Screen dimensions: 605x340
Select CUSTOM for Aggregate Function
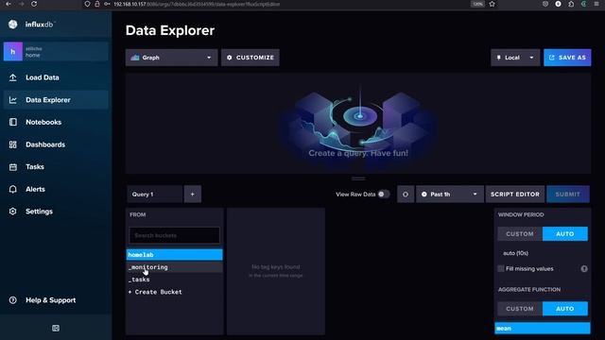click(520, 309)
